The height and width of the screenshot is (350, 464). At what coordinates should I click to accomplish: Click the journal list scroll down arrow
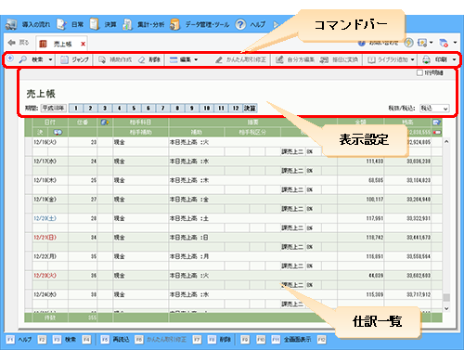coord(446,308)
